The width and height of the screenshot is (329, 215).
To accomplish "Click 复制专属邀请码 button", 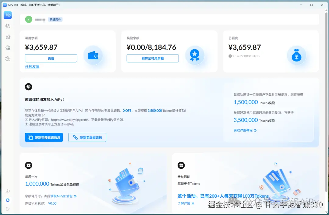I will [x=87, y=137].
